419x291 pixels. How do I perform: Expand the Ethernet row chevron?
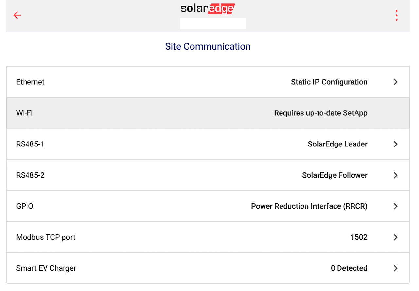click(395, 82)
